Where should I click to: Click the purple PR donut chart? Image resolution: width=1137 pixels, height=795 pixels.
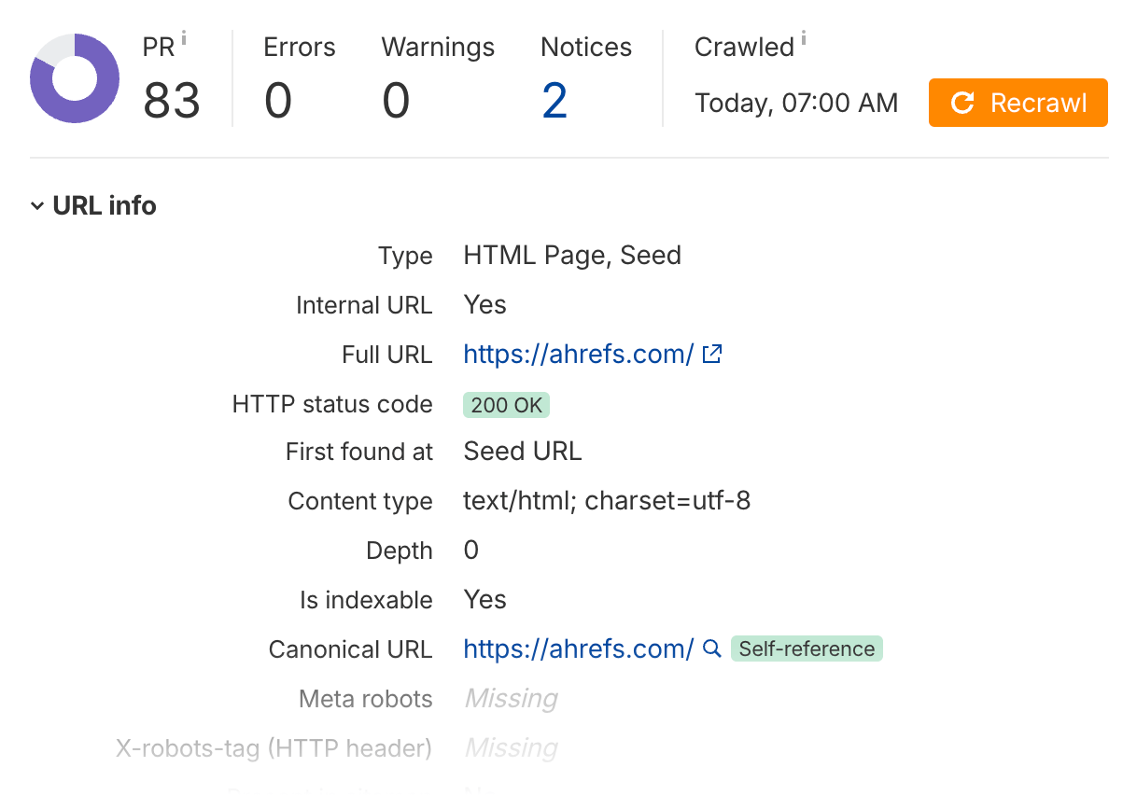[x=75, y=78]
